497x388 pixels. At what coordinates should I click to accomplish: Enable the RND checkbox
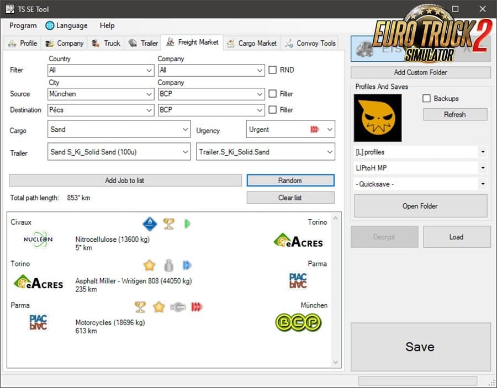tap(273, 70)
